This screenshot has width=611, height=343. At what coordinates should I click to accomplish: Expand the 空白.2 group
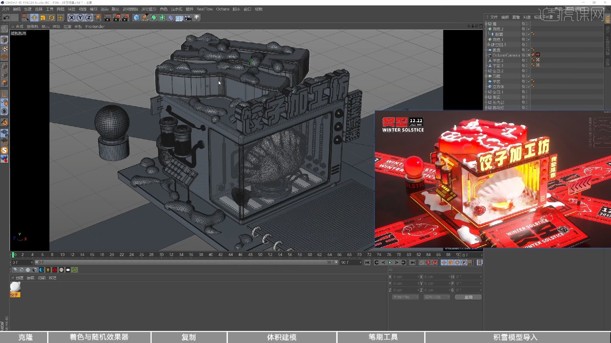point(486,71)
